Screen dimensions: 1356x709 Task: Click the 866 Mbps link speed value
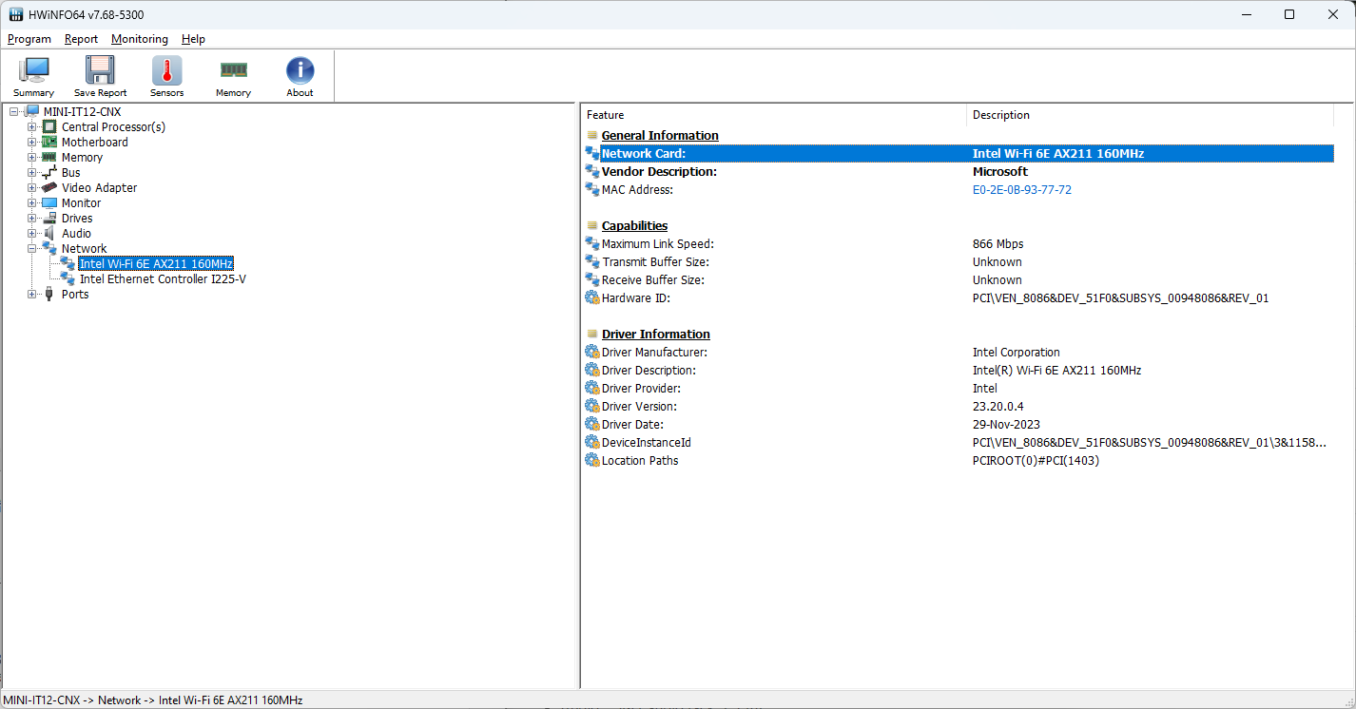click(998, 243)
